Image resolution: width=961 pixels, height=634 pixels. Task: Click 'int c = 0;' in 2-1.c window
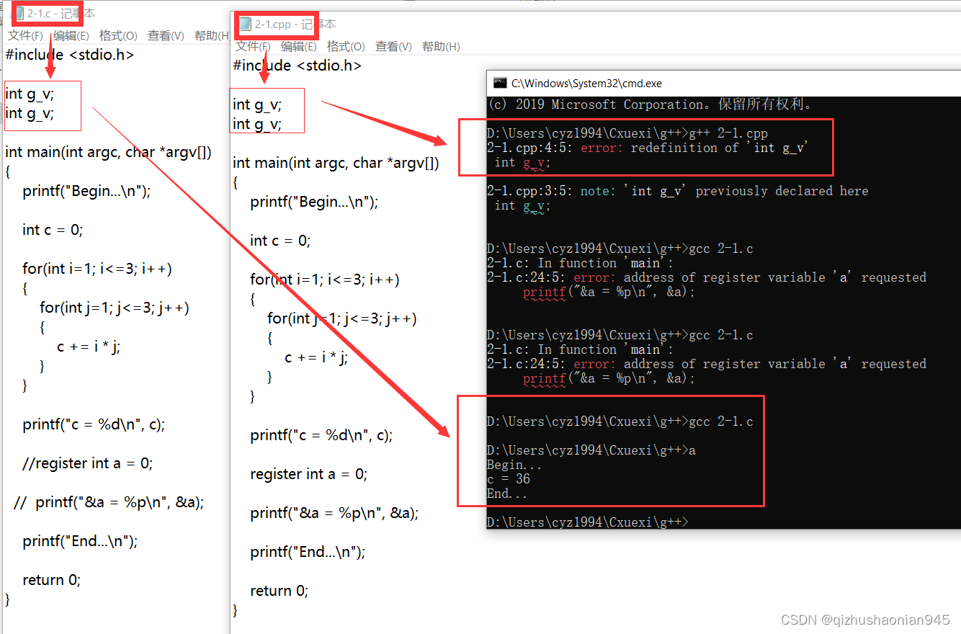53,230
